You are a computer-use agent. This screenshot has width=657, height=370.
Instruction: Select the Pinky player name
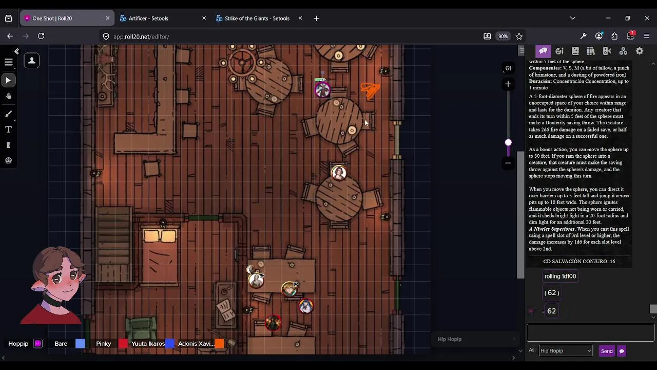tap(103, 344)
